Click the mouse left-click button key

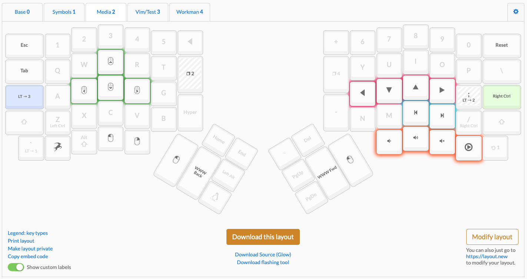(110, 139)
